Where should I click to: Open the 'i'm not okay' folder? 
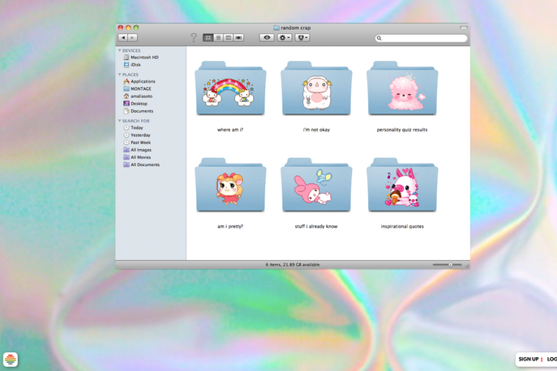tap(316, 90)
